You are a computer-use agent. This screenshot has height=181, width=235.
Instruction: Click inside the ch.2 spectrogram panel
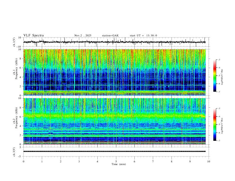pyautogui.click(x=115, y=121)
